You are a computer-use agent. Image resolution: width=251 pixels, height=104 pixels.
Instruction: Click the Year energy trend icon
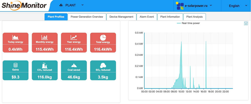tap(74, 37)
